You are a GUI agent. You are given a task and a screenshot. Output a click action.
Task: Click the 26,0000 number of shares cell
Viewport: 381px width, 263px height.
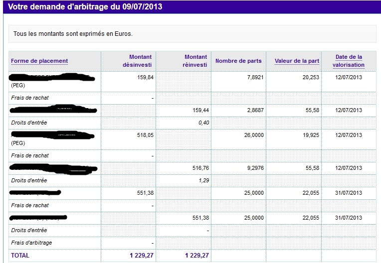[251, 135]
